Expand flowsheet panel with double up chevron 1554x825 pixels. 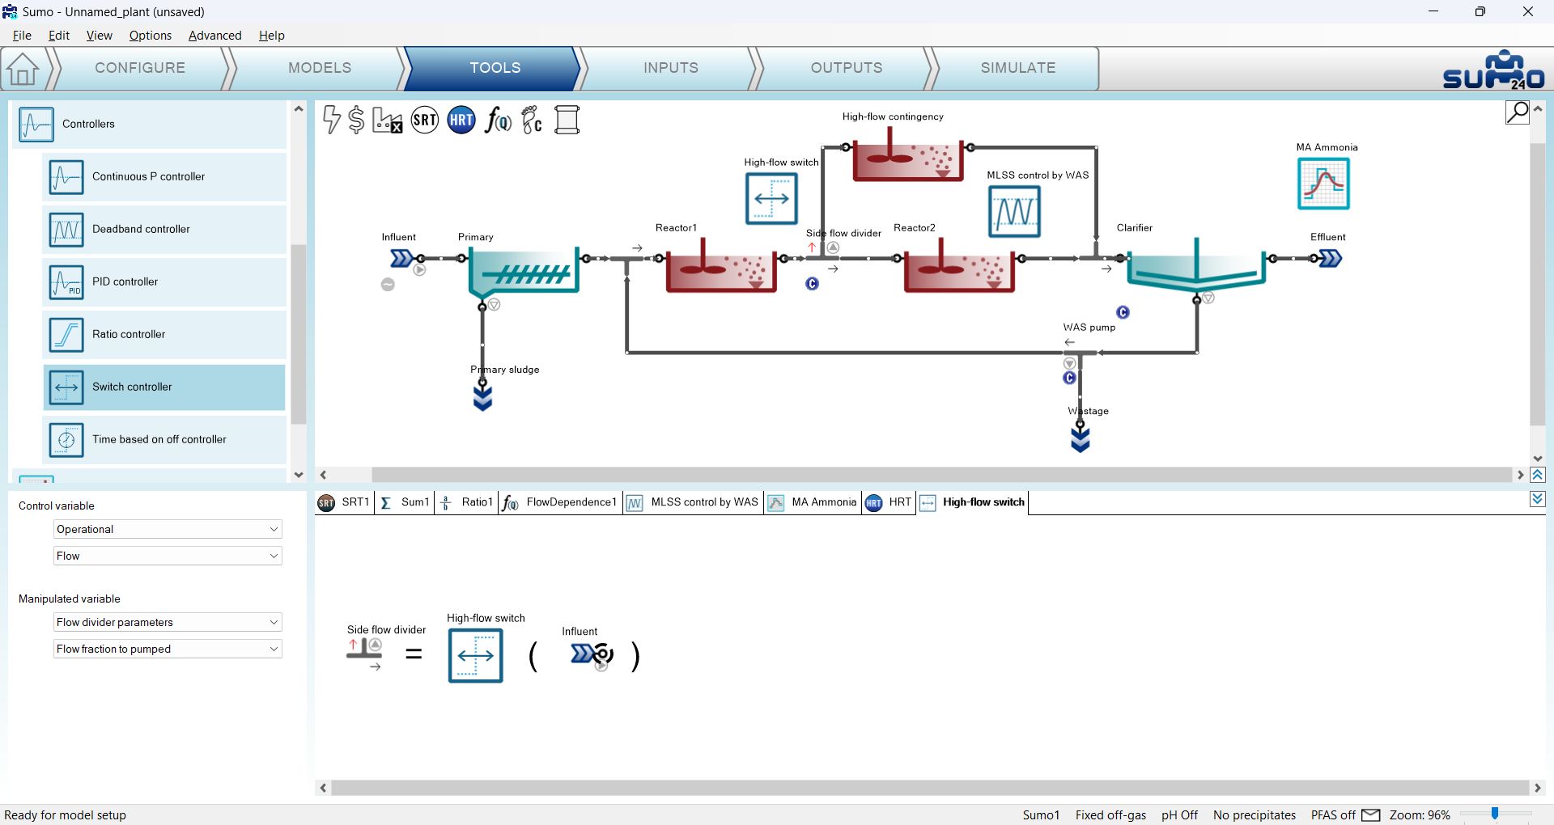1538,475
